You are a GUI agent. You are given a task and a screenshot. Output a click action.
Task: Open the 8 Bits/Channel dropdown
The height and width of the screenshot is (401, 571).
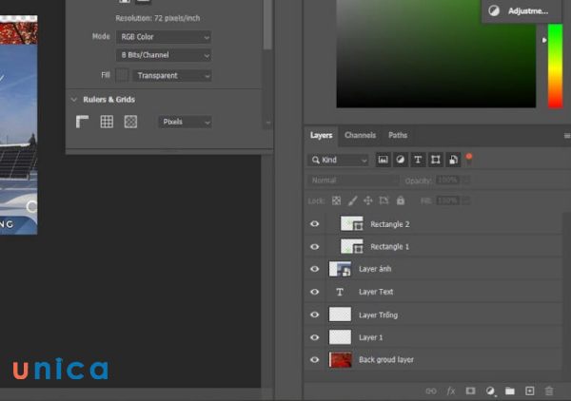click(x=163, y=55)
